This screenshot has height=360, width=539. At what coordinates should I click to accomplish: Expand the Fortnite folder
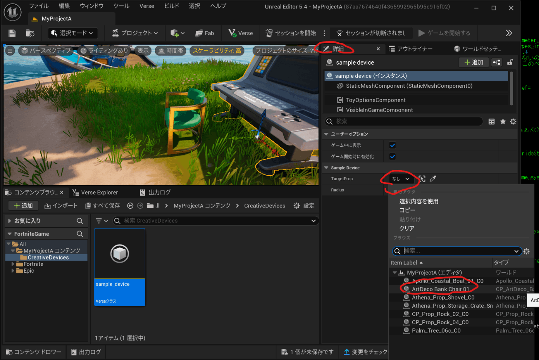tap(13, 264)
